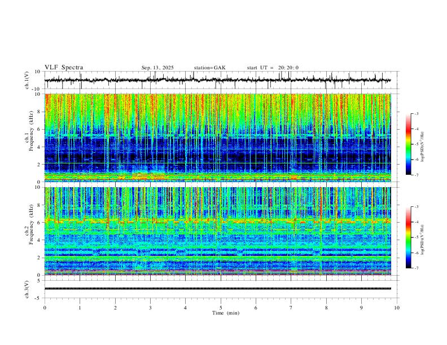This screenshot has width=447, height=345.
Task: Select the ch.2 "Frequency (kHz)" axis label
Action: [32, 225]
